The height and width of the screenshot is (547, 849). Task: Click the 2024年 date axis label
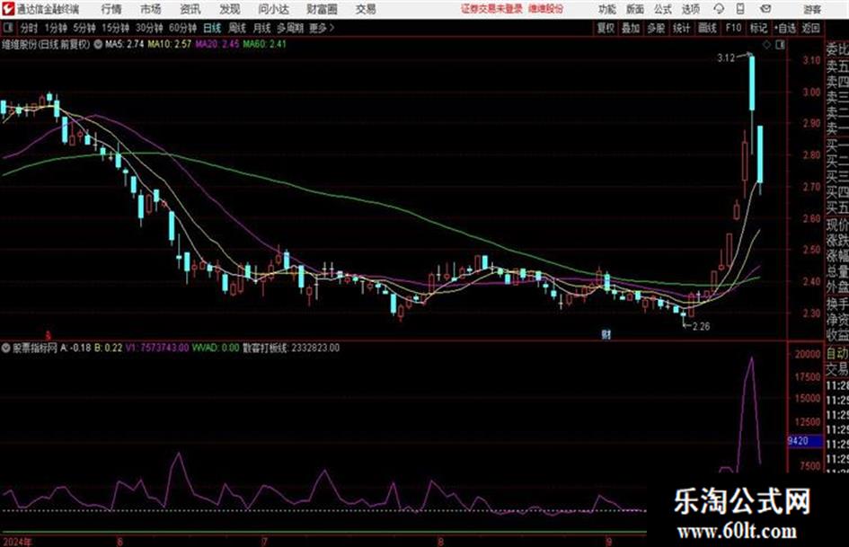pyautogui.click(x=18, y=542)
